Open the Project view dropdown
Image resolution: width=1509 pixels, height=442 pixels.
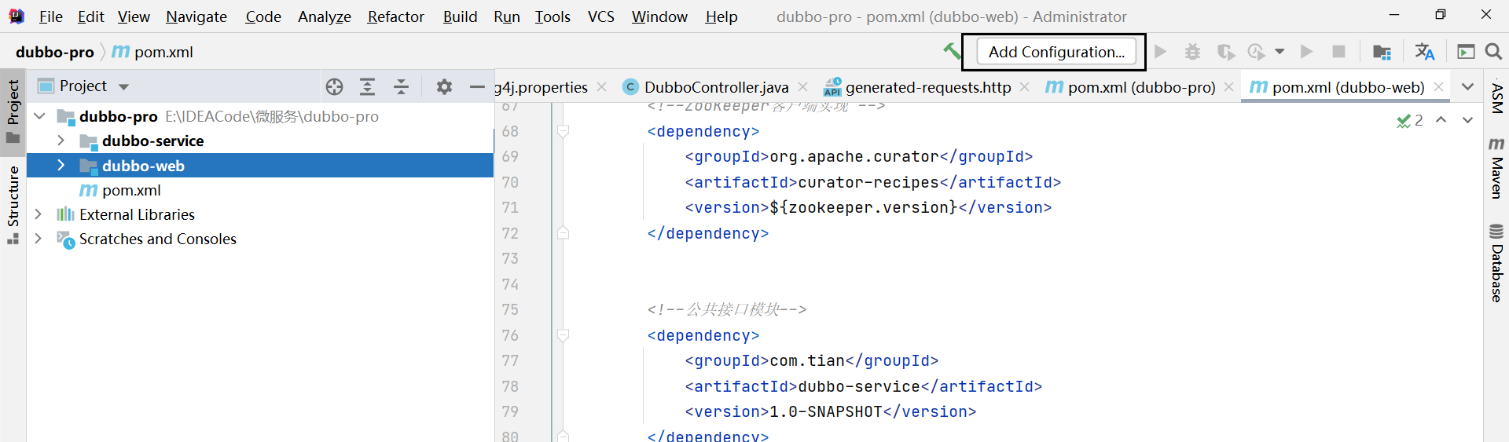tap(123, 87)
